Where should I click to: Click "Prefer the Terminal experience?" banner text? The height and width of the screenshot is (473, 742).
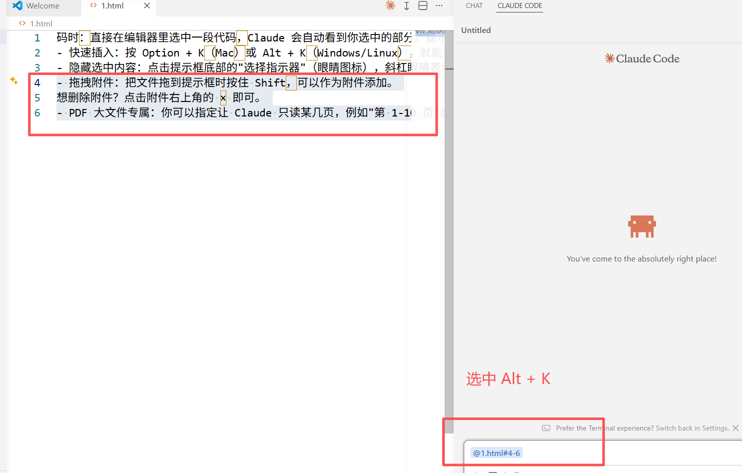click(x=605, y=428)
